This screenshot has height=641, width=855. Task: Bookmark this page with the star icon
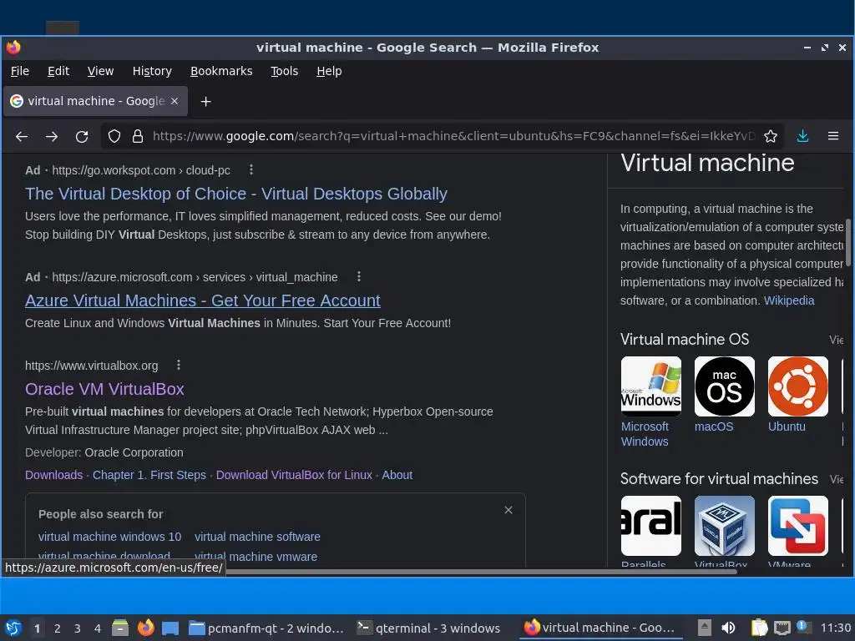click(x=771, y=136)
